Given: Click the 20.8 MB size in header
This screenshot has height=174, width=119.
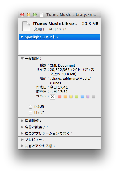Looking at the screenshot, I should 90,24.
